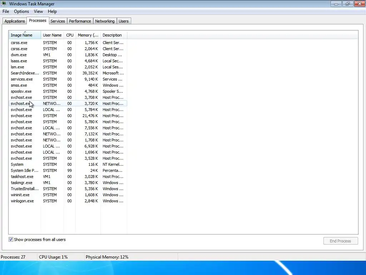Image resolution: width=366 pixels, height=275 pixels.
Task: Select csrss.exe using 2,064 K memory
Action: tap(68, 49)
